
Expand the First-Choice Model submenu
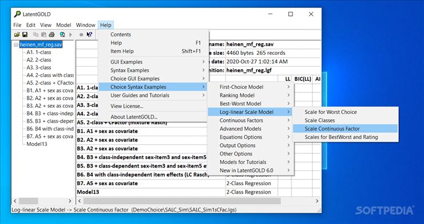click(x=250, y=87)
